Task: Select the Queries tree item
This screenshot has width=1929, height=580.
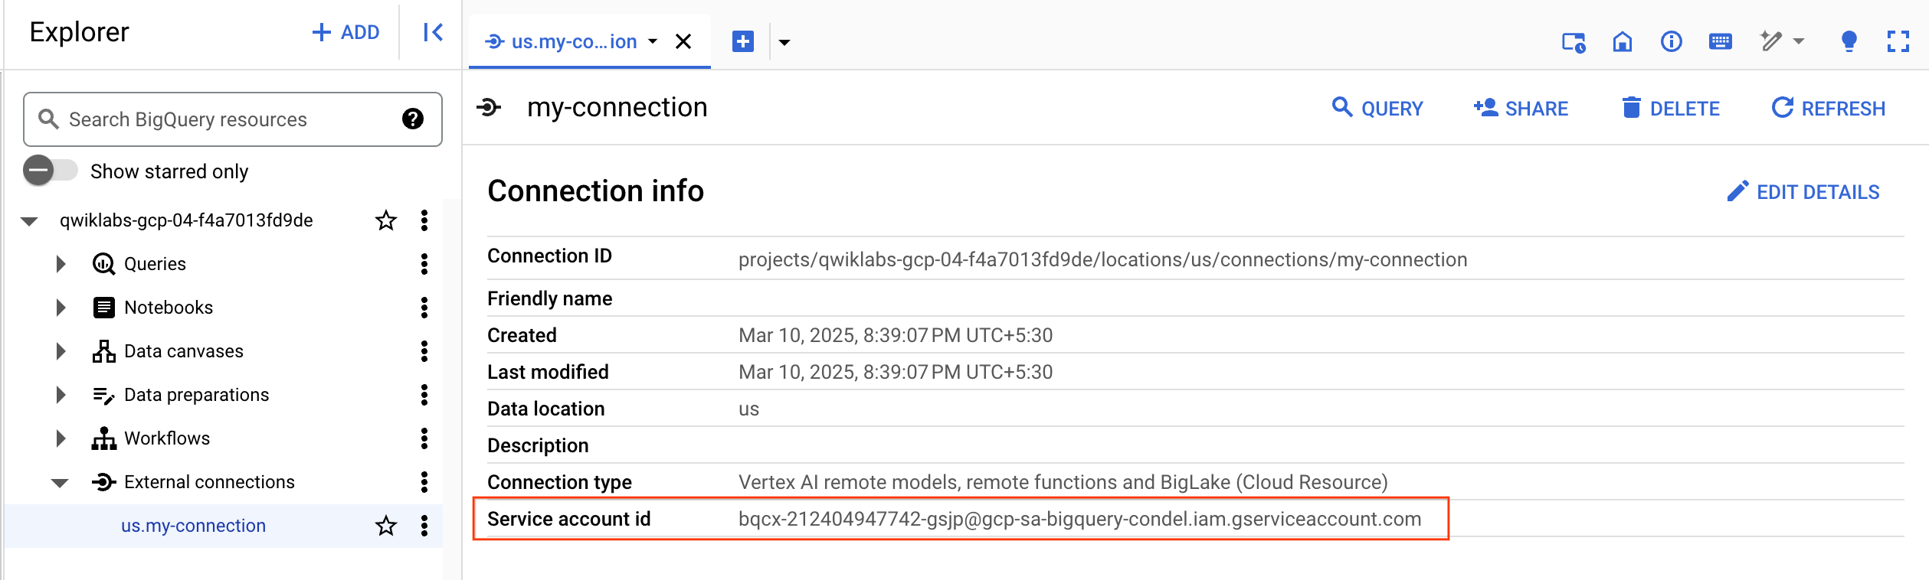Action: coord(155,264)
